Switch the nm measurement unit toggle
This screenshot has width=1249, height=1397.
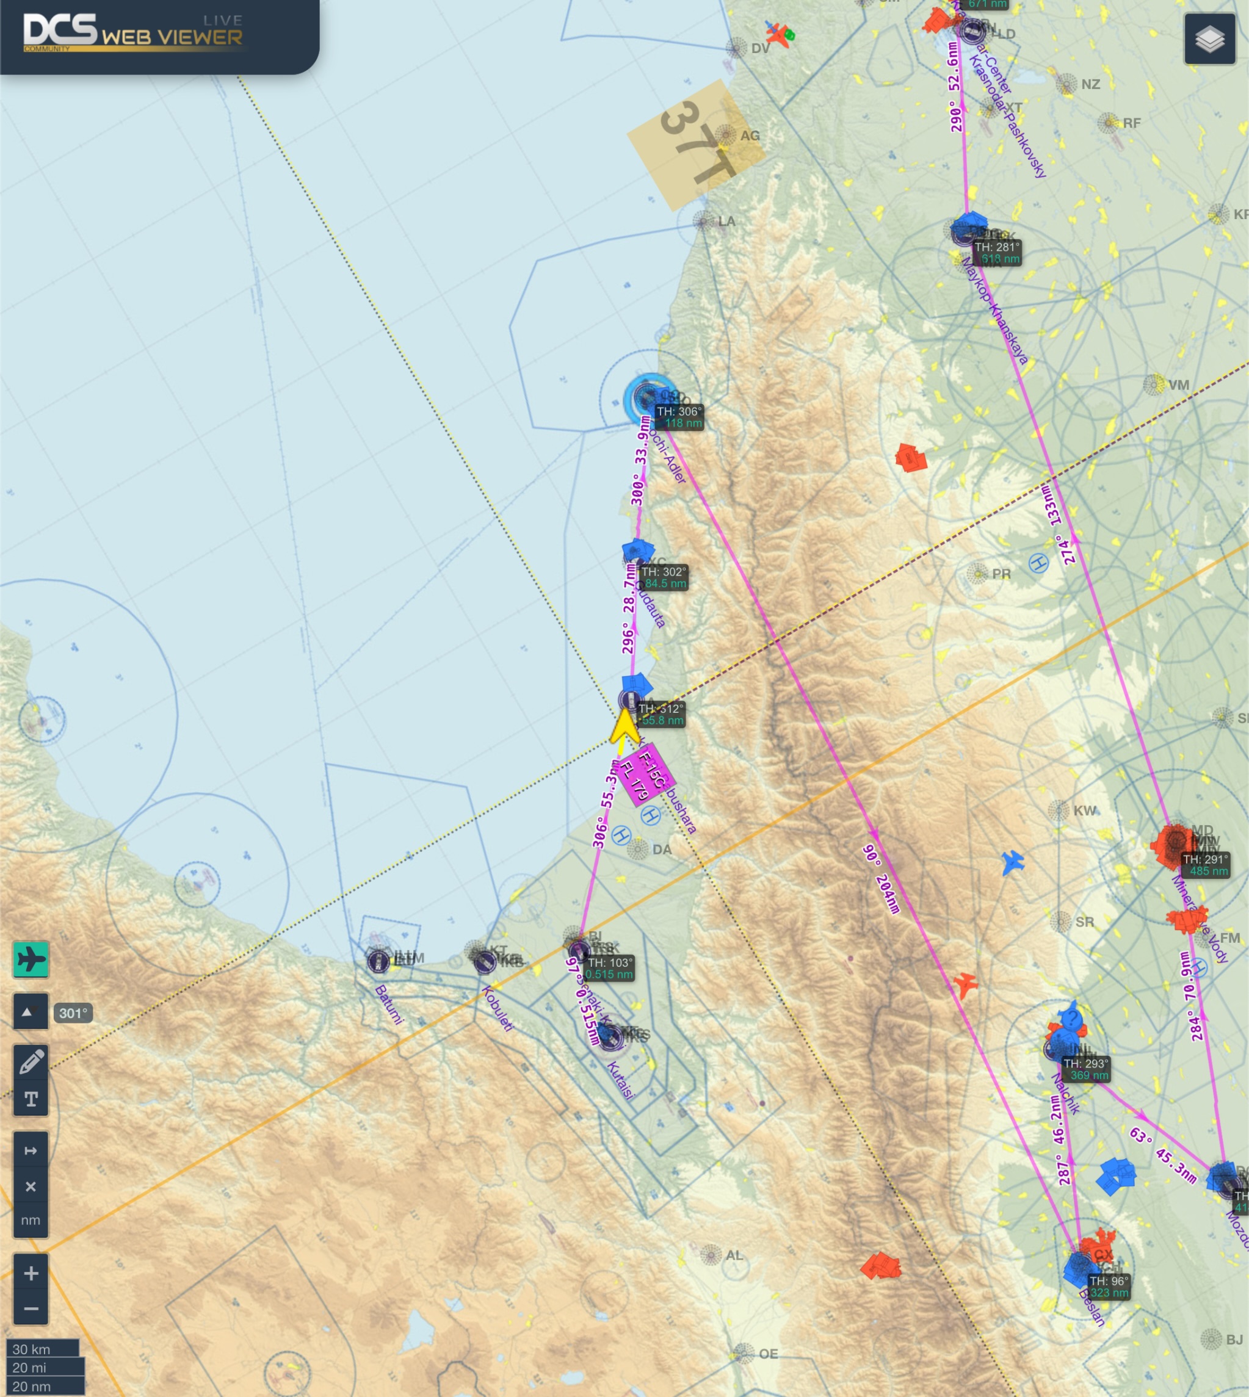point(31,1220)
